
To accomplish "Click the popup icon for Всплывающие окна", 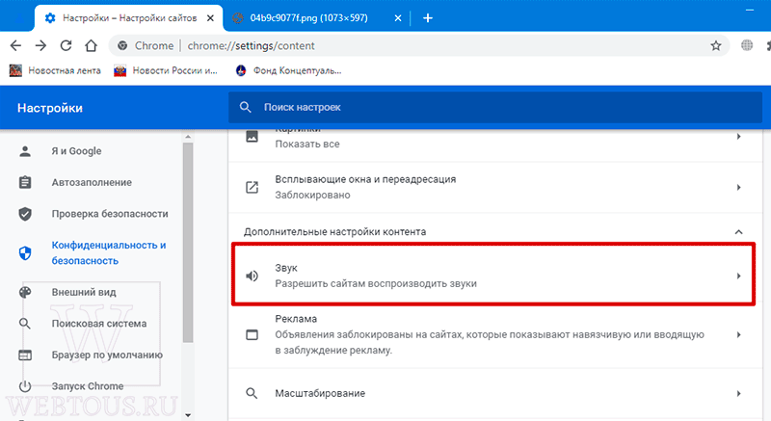I will tap(252, 187).
